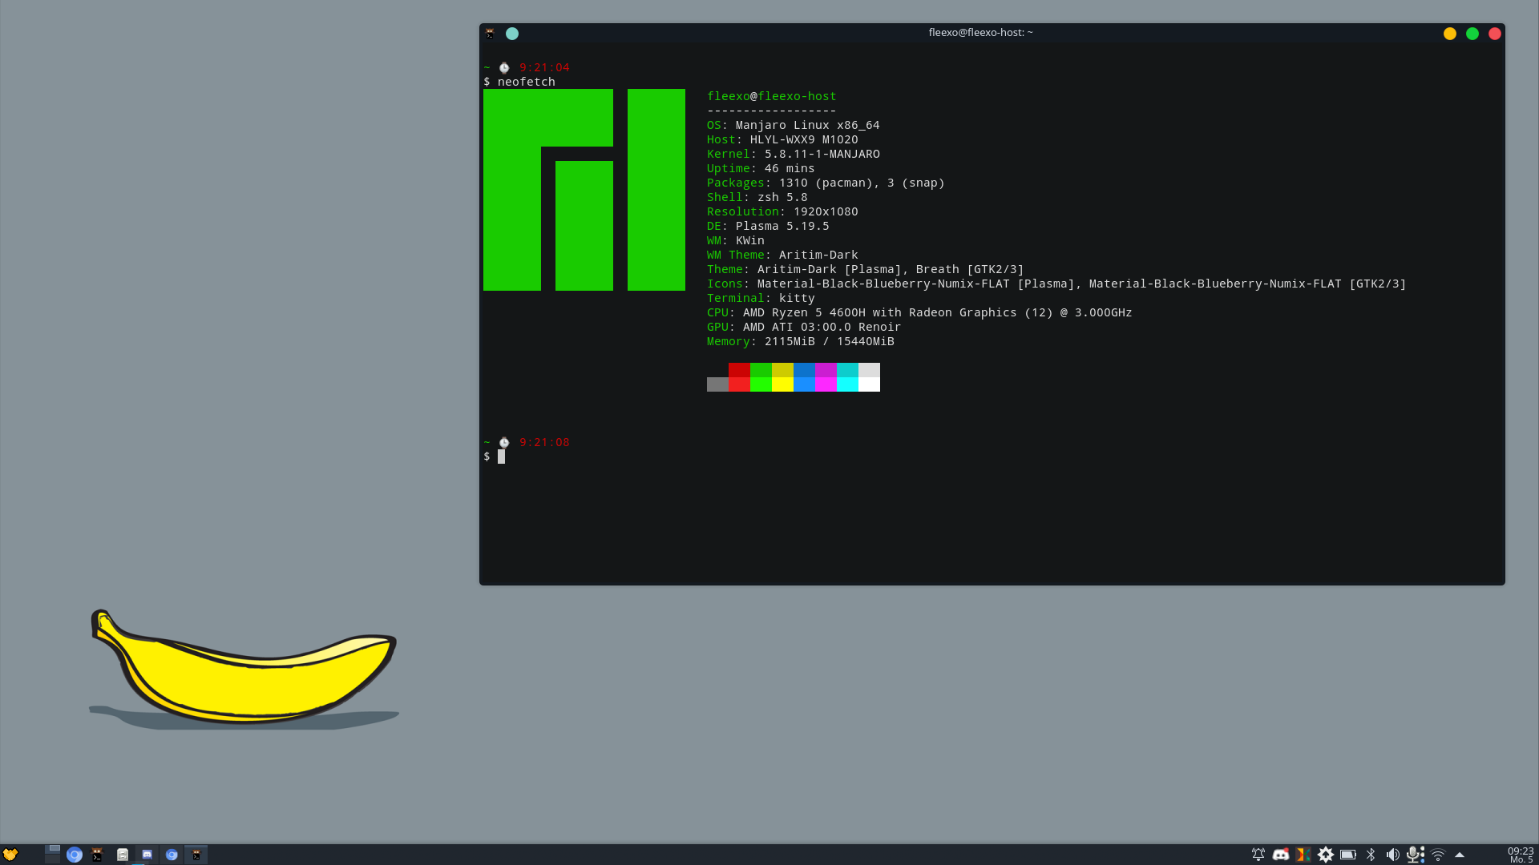The width and height of the screenshot is (1539, 865).
Task: Select the teal tab in the terminal titlebar
Action: coord(512,34)
